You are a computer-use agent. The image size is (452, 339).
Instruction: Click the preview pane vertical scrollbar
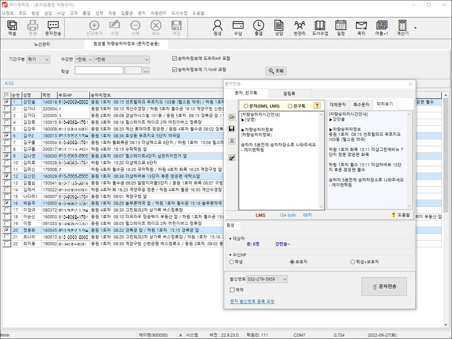[x=409, y=160]
